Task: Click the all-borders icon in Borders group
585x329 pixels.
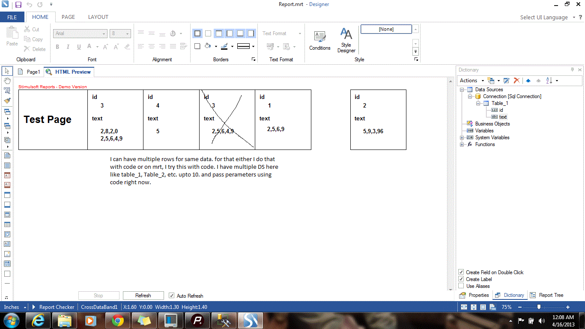Action: tap(197, 33)
